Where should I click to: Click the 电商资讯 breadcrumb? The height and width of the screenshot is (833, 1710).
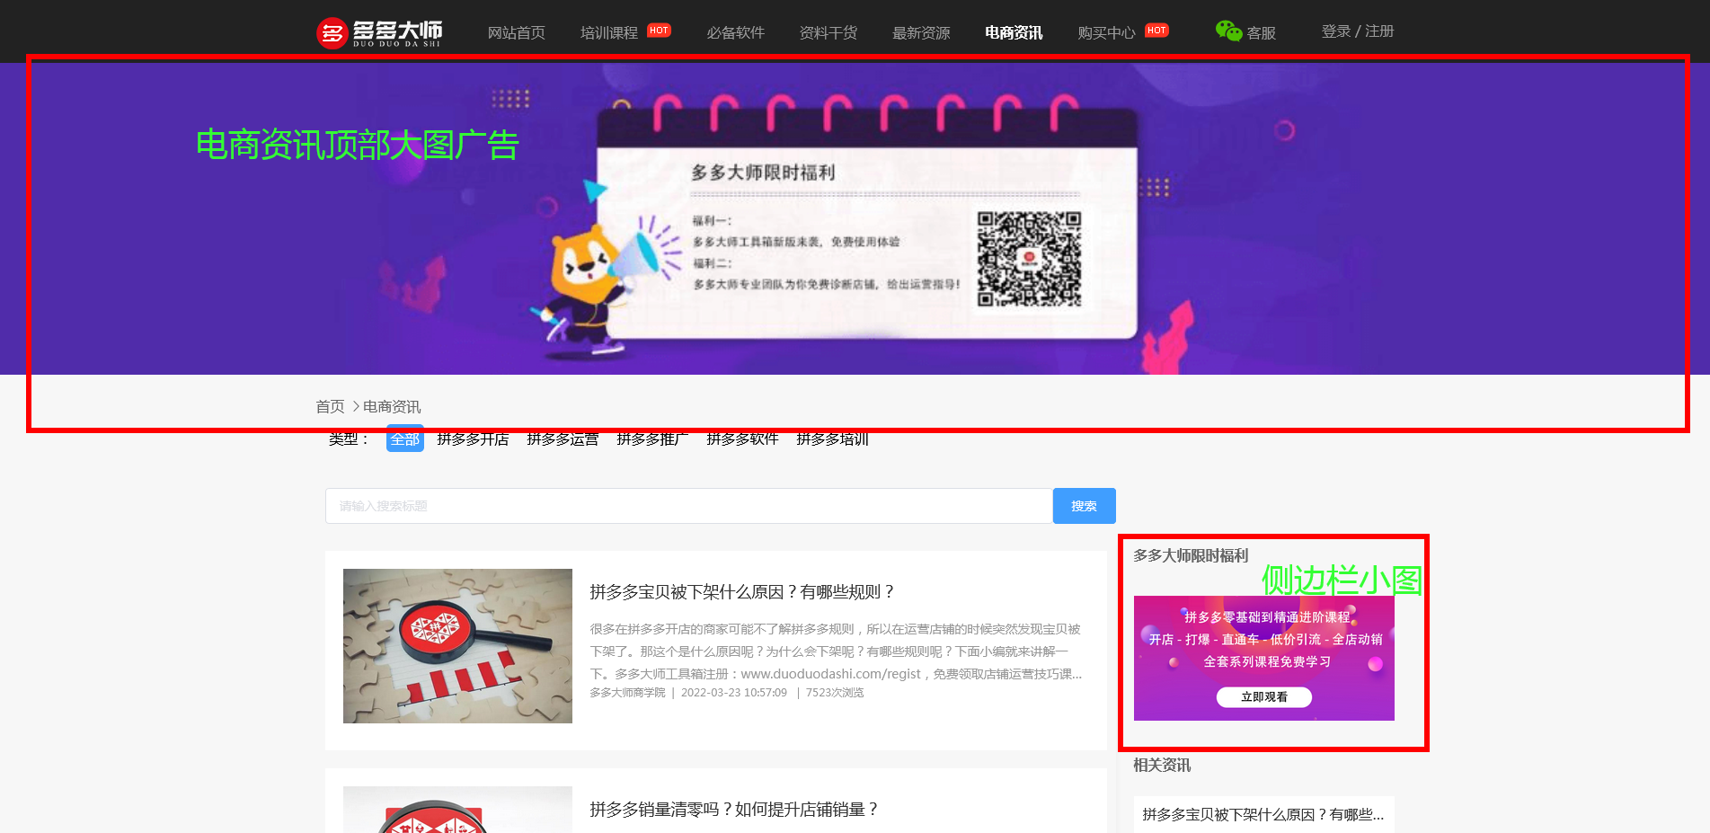[392, 407]
